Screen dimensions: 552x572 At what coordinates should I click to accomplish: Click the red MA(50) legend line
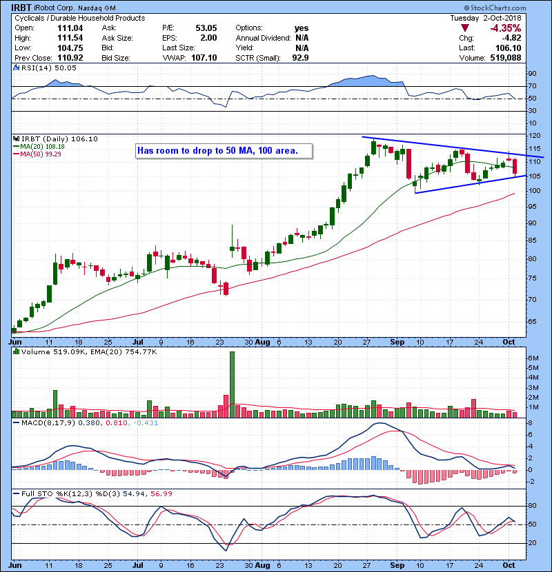coord(16,154)
